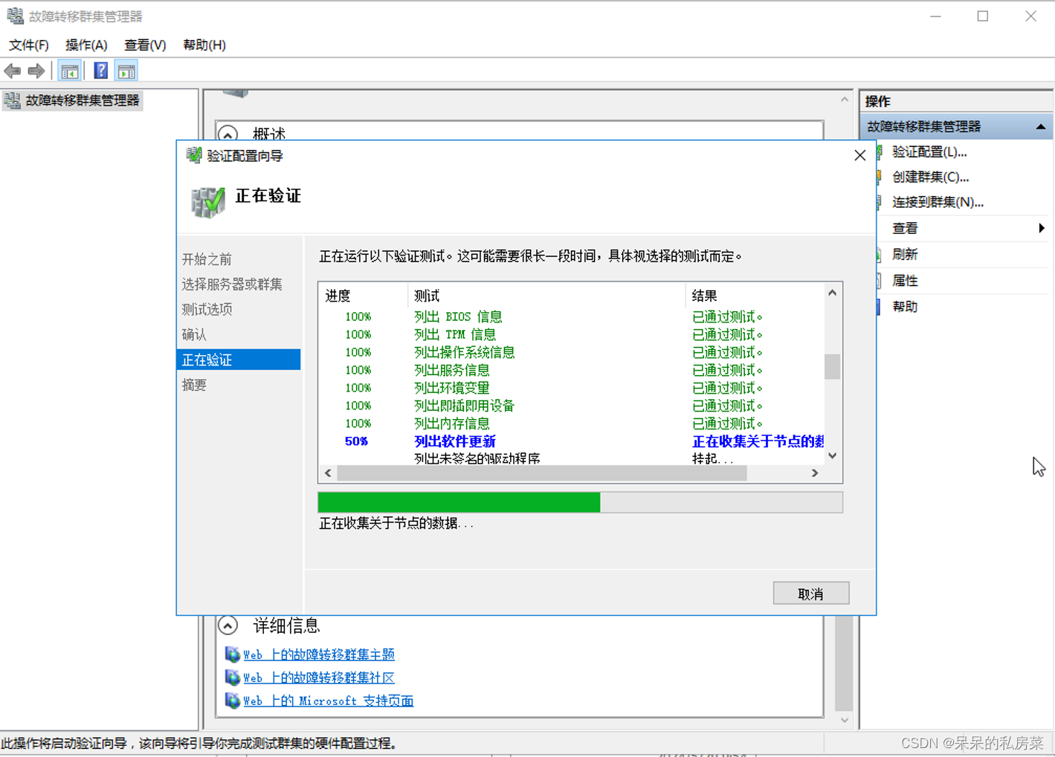The width and height of the screenshot is (1055, 757).
Task: Click the 取消 button
Action: point(810,594)
